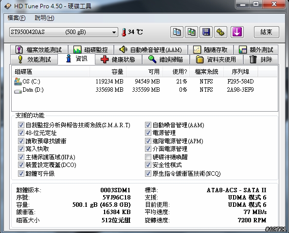This screenshot has height=233, width=289.
Task: Click the 序列埠 column header
Action: click(x=241, y=71)
